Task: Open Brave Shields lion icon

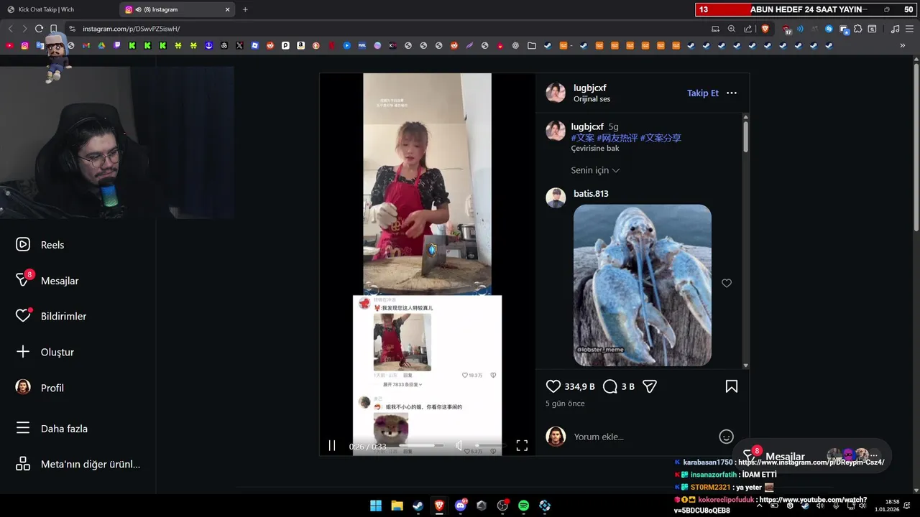Action: 765,29
